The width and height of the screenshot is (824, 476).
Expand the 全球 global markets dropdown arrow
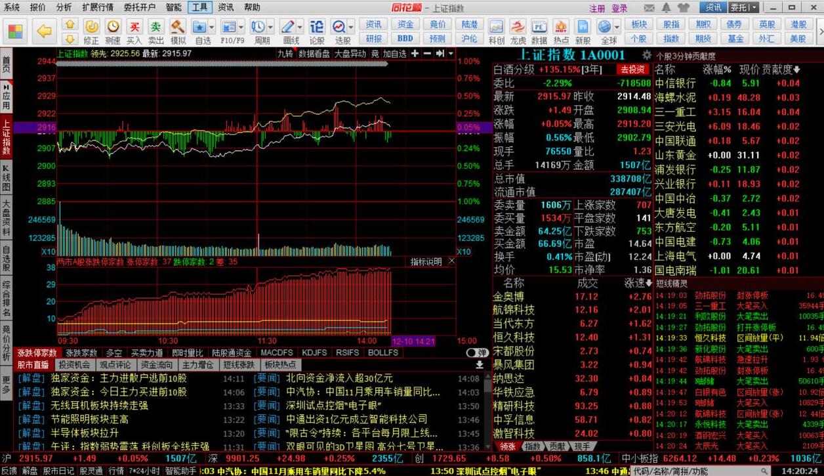[x=618, y=27]
